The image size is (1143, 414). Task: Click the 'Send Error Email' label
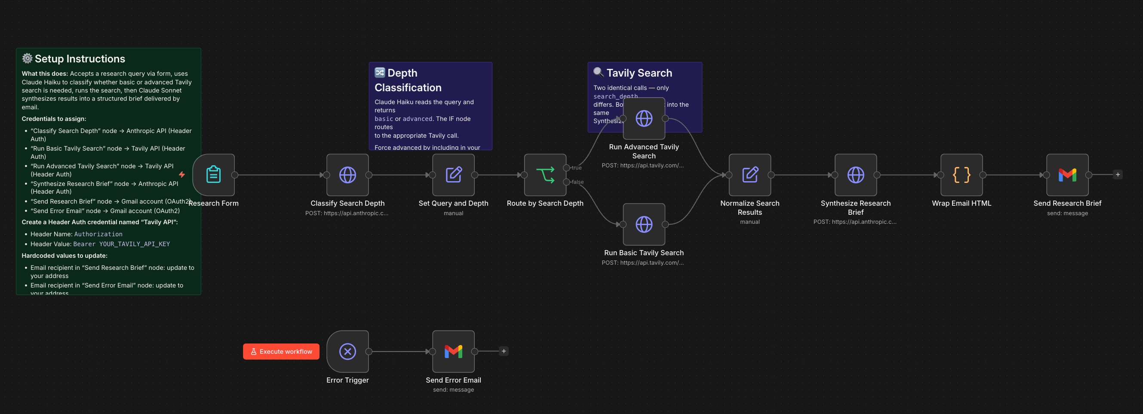454,380
